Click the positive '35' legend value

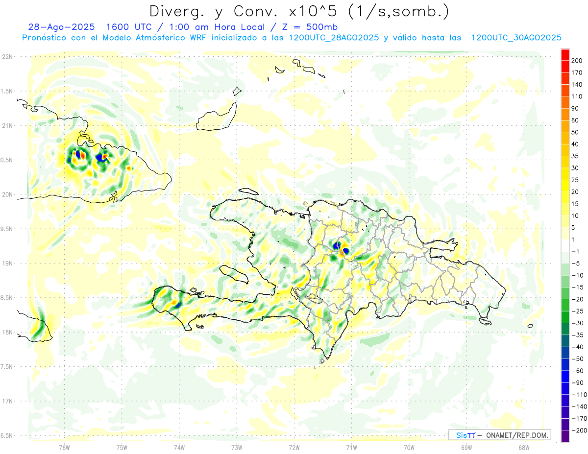point(575,156)
